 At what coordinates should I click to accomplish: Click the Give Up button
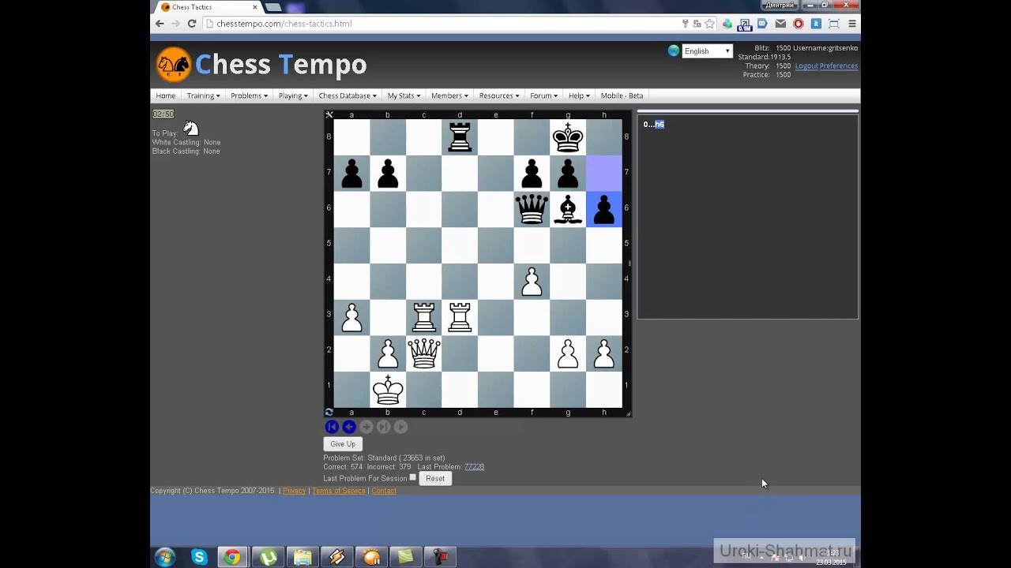[343, 444]
